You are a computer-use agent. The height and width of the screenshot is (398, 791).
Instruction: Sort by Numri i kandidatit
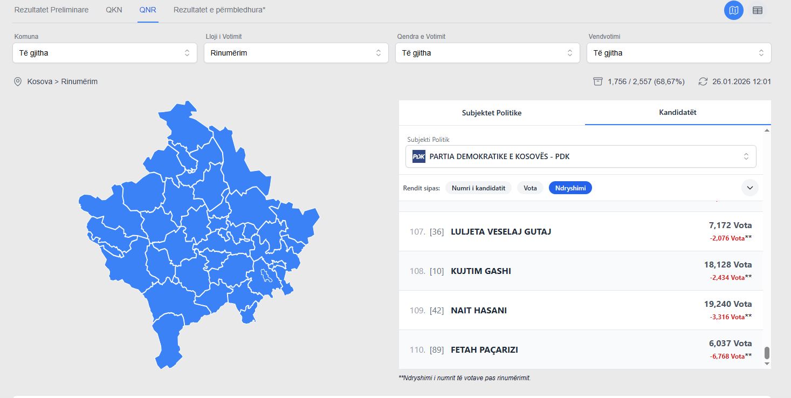[x=478, y=188]
